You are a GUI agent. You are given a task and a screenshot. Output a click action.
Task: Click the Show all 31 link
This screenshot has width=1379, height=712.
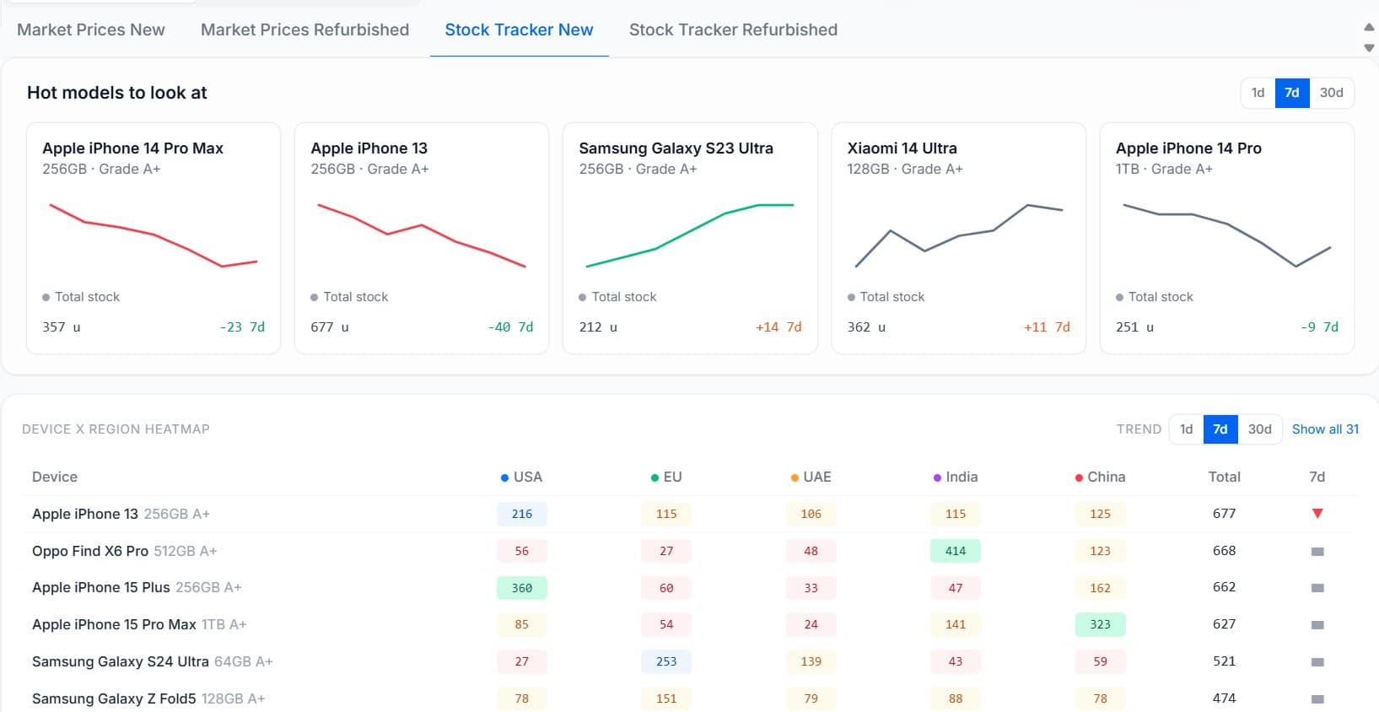[x=1325, y=429]
